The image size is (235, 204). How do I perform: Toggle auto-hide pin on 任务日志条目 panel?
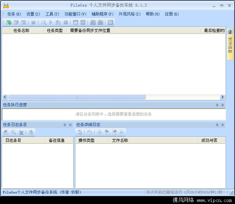tap(65, 125)
